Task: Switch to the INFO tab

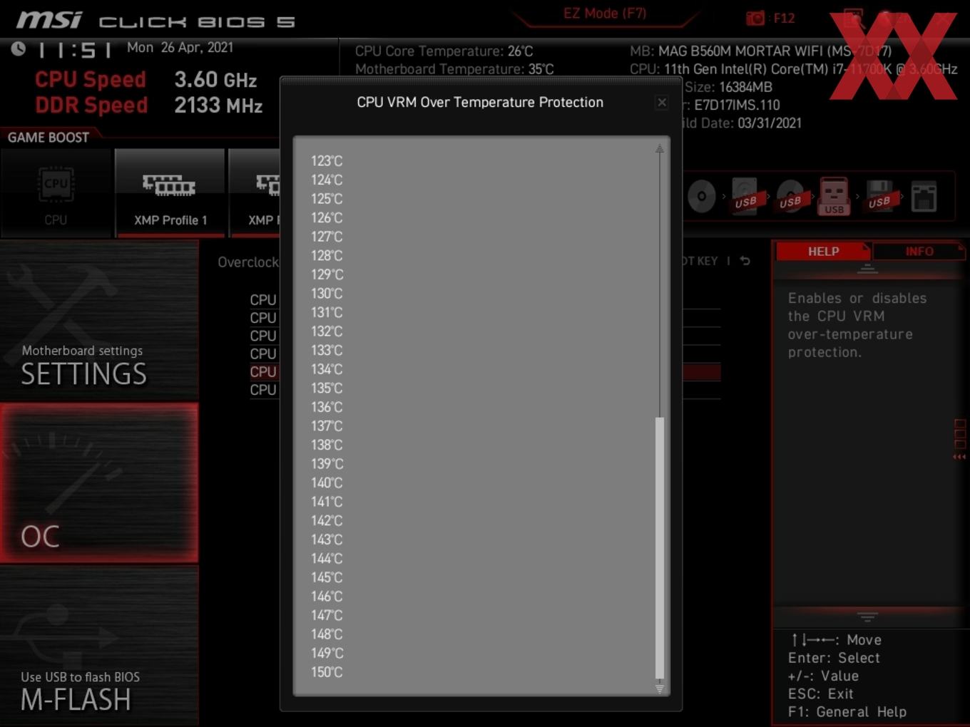Action: pos(919,252)
